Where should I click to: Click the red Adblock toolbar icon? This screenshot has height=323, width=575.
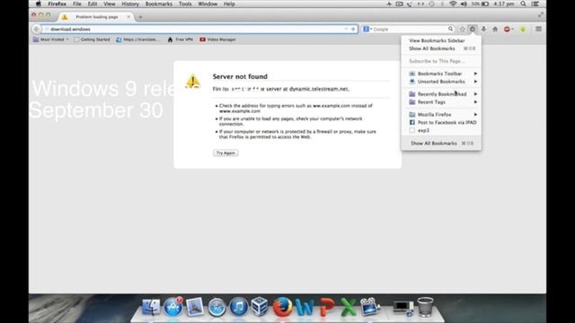[507, 29]
